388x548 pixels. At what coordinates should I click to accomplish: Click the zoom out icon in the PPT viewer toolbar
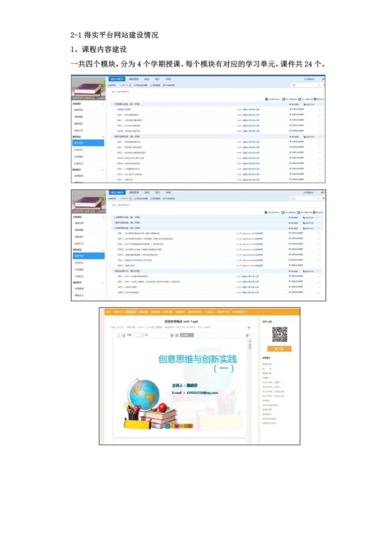point(172,335)
